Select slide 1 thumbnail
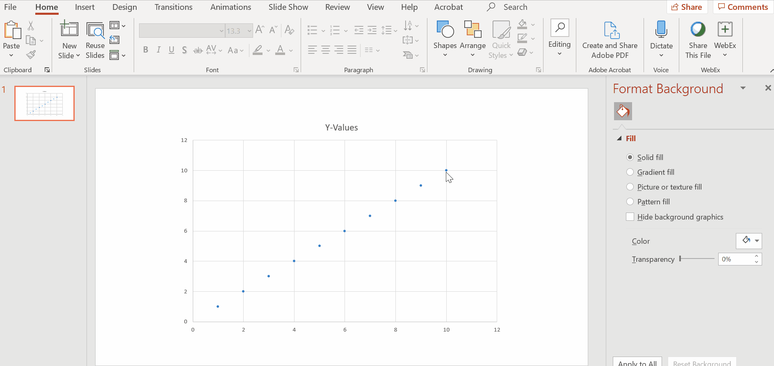Viewport: 774px width, 366px height. [44, 103]
